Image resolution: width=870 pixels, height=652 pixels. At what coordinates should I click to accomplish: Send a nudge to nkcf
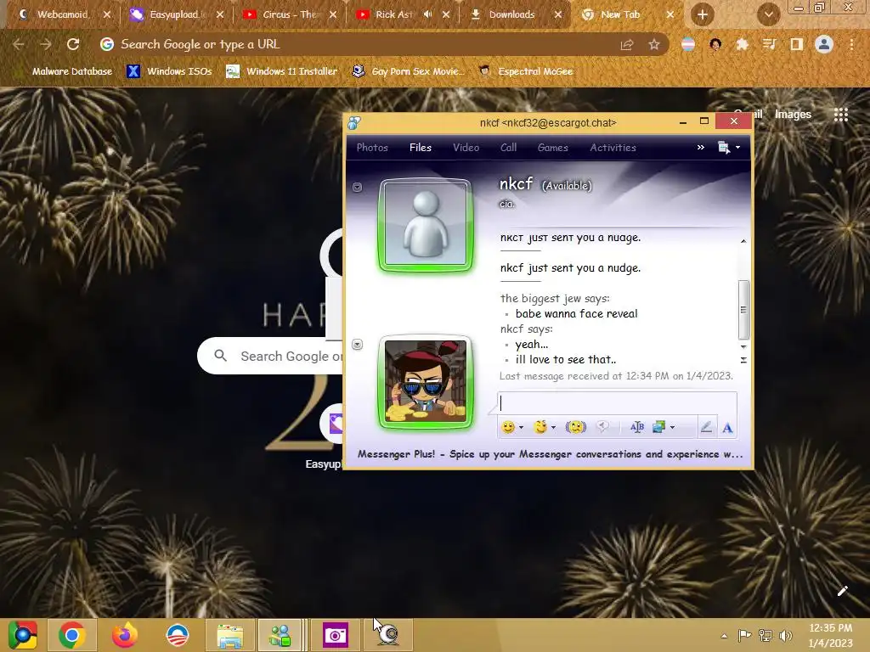(x=576, y=427)
